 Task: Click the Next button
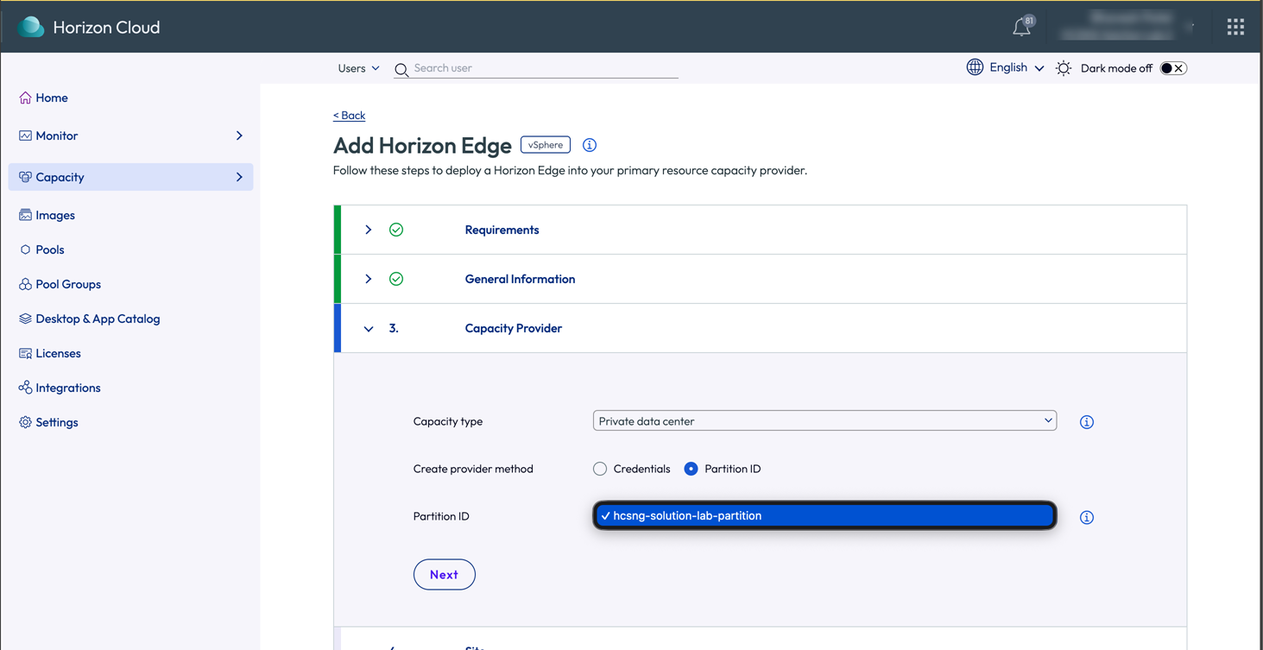[x=445, y=575]
